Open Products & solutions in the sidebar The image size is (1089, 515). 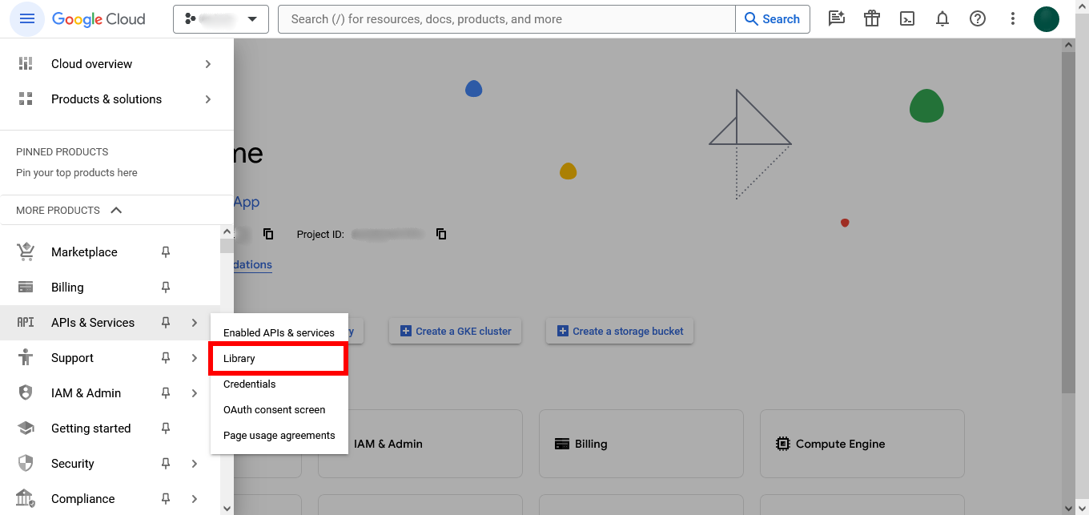106,99
